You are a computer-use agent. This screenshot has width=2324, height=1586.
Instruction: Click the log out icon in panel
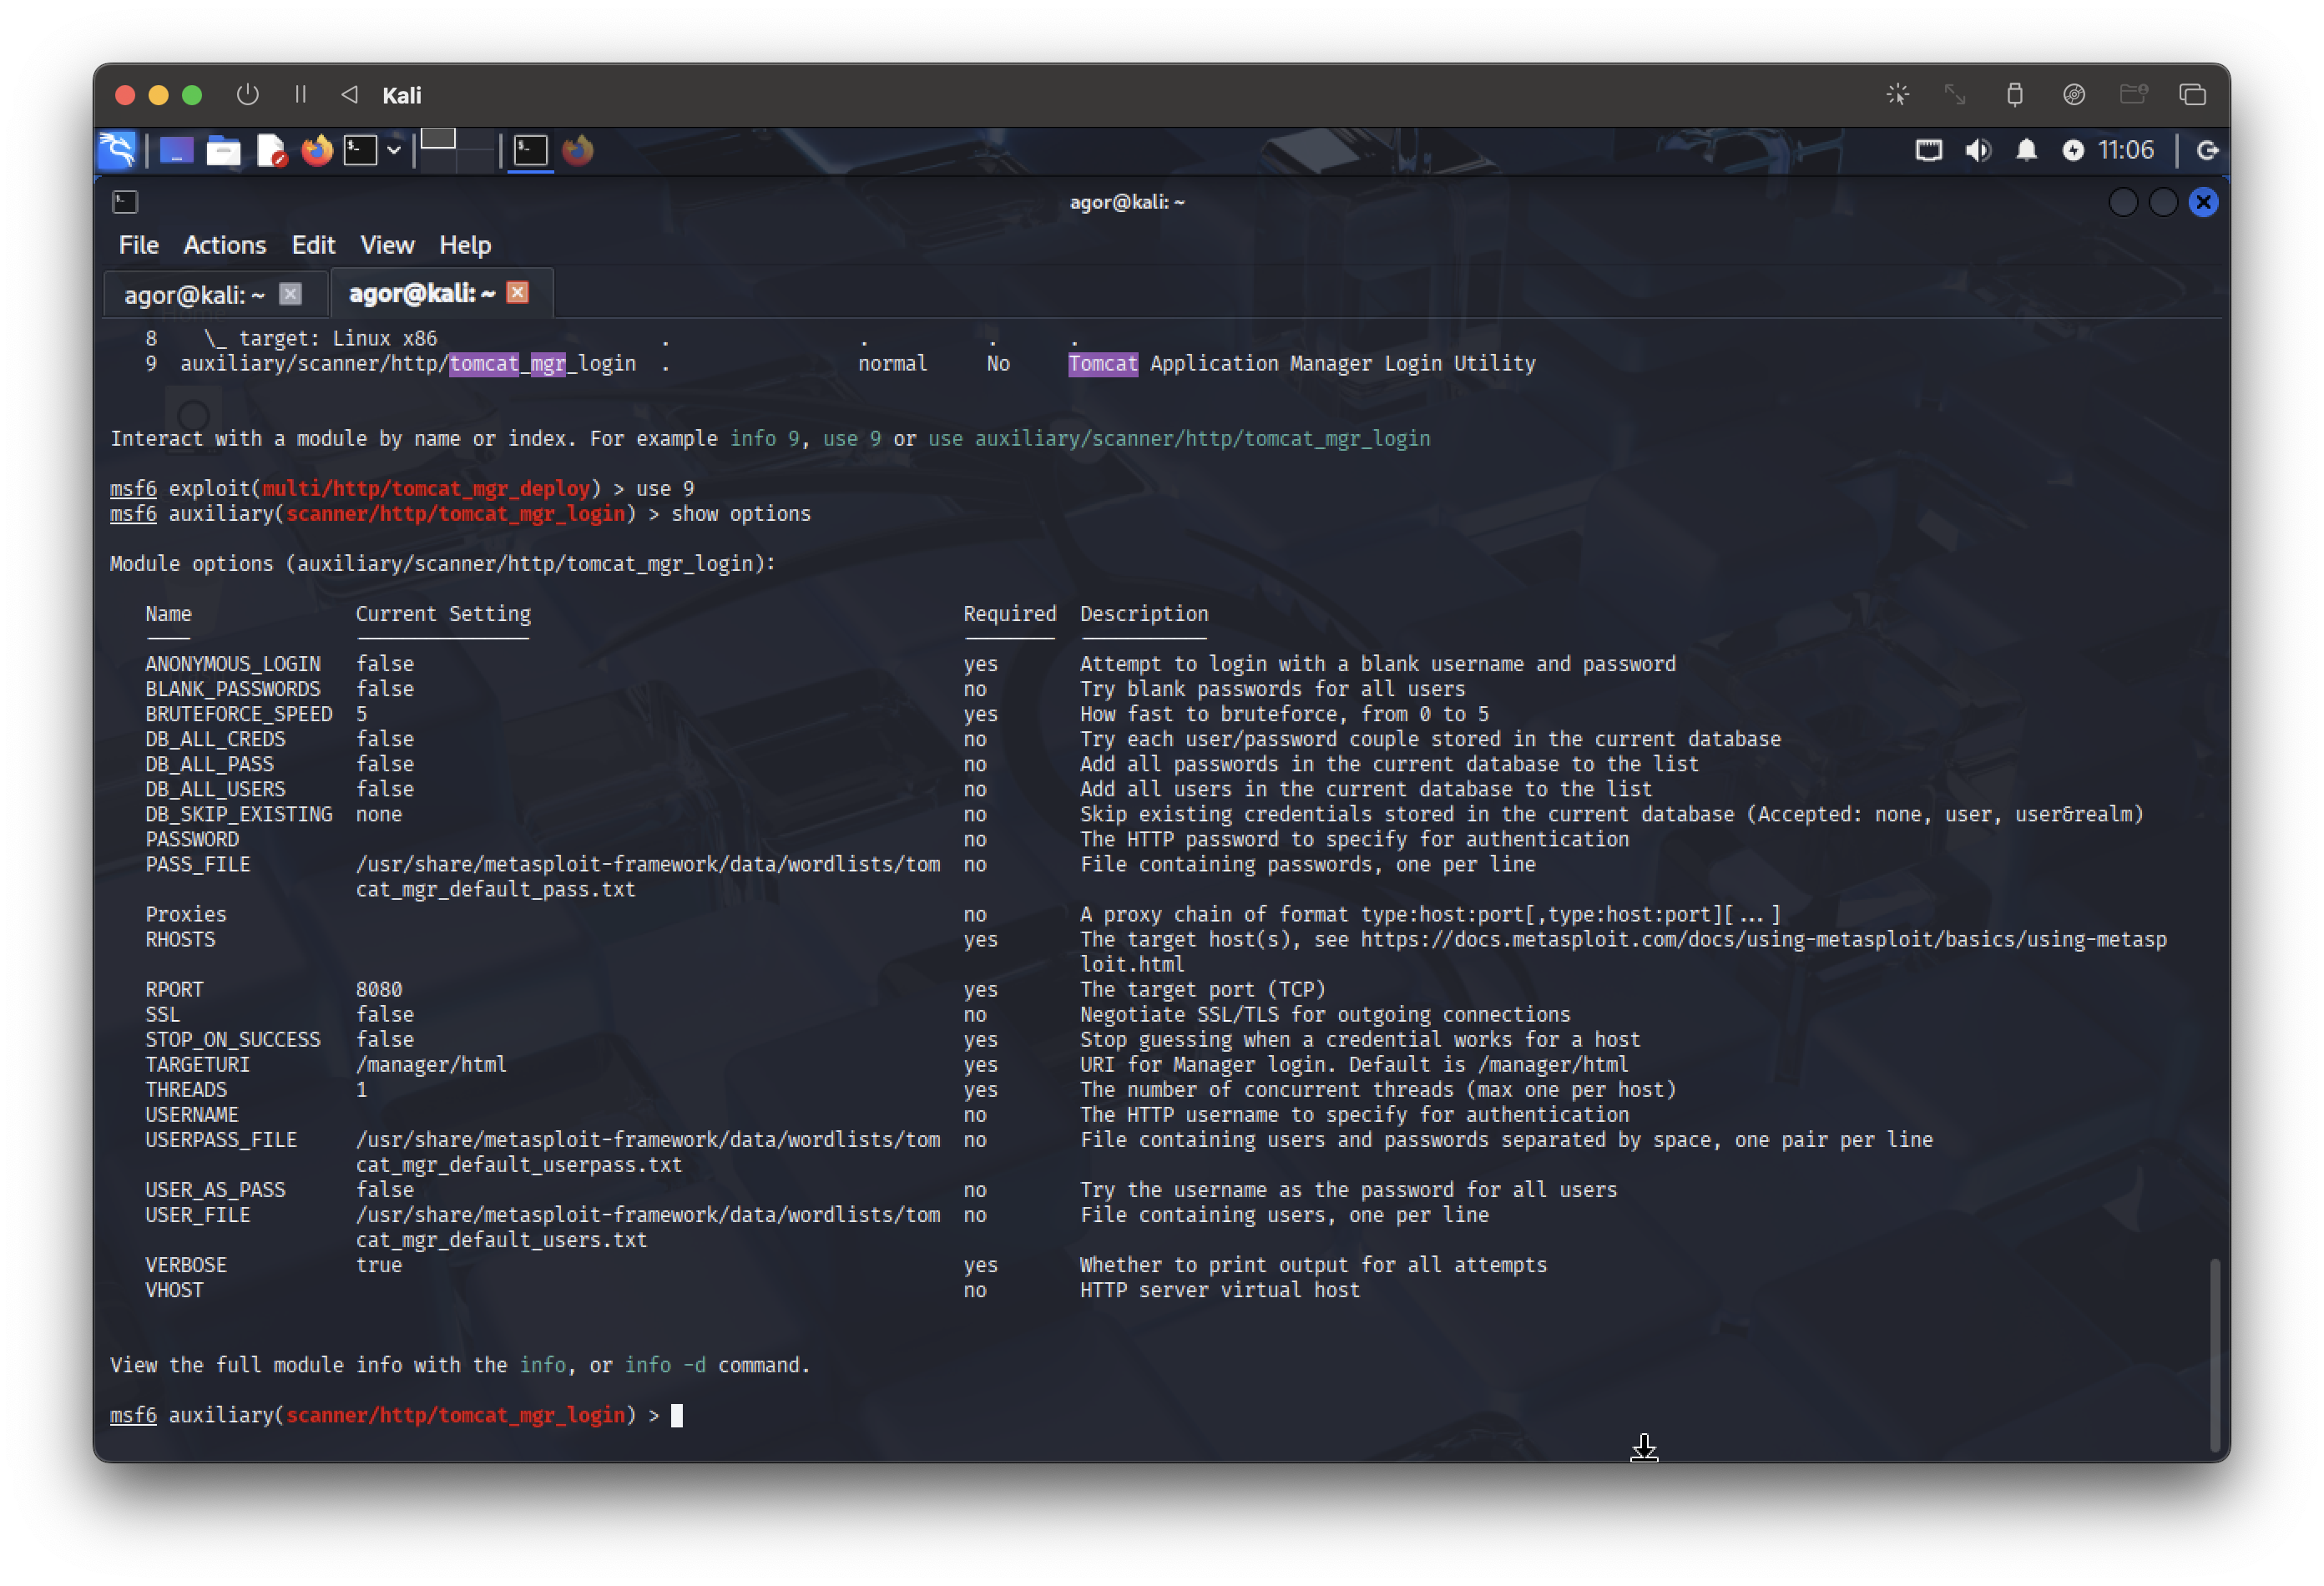pyautogui.click(x=2207, y=151)
